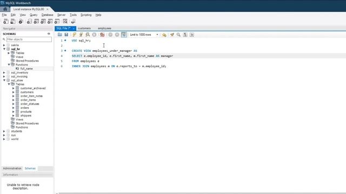Expand the sakila schema

pos(4,45)
